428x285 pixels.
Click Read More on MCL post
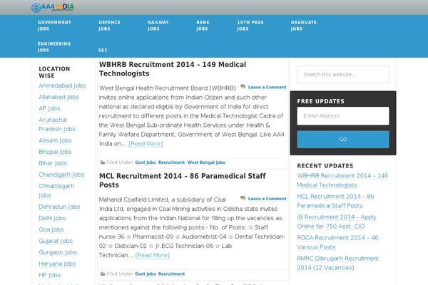153,255
